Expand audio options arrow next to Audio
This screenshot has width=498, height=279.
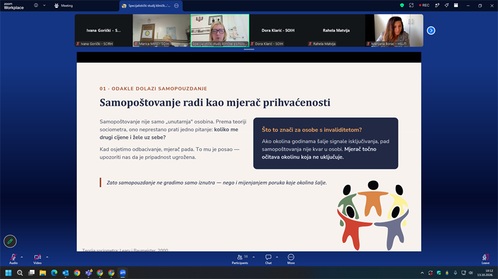(x=22, y=257)
